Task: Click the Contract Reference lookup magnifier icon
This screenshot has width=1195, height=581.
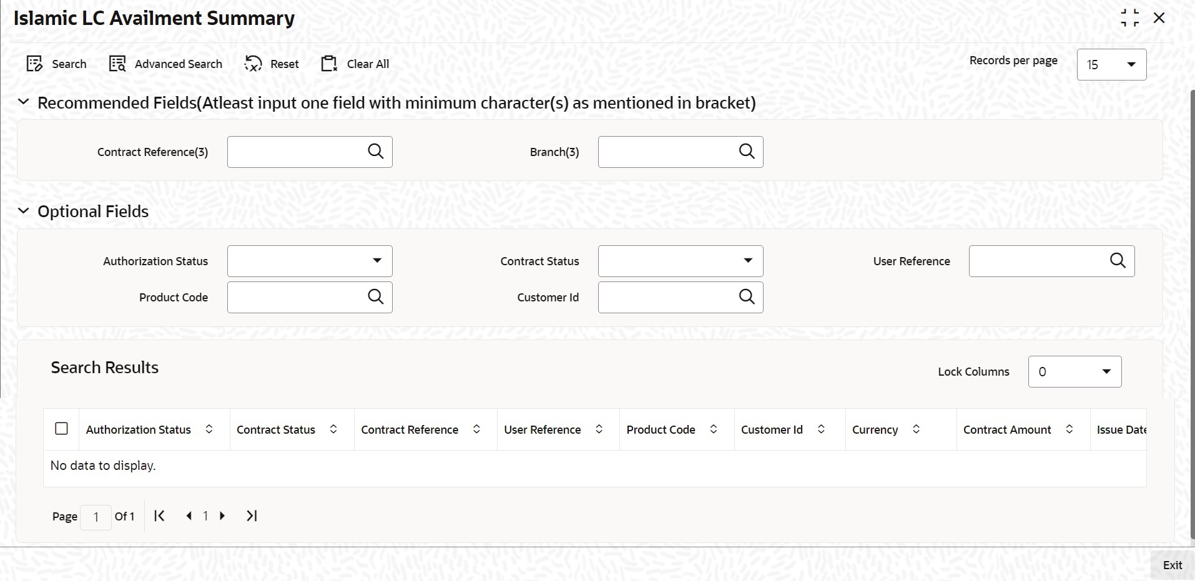Action: (375, 152)
